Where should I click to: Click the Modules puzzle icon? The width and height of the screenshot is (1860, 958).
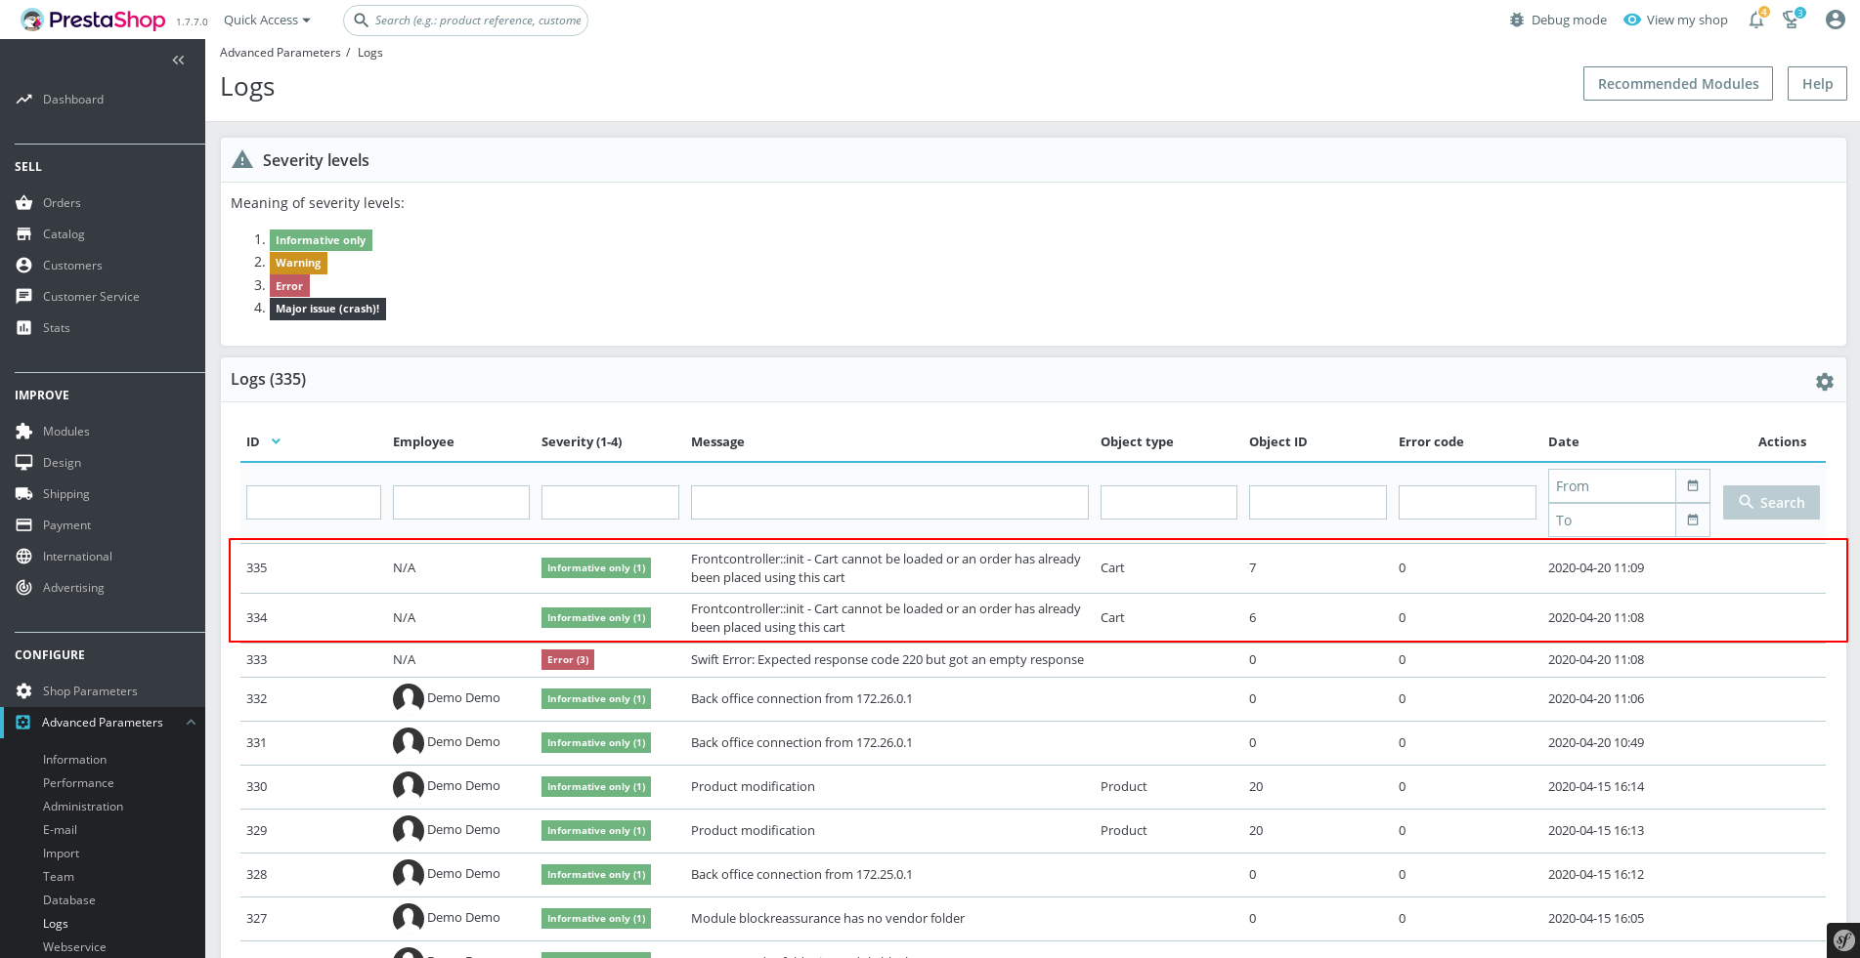click(x=24, y=432)
